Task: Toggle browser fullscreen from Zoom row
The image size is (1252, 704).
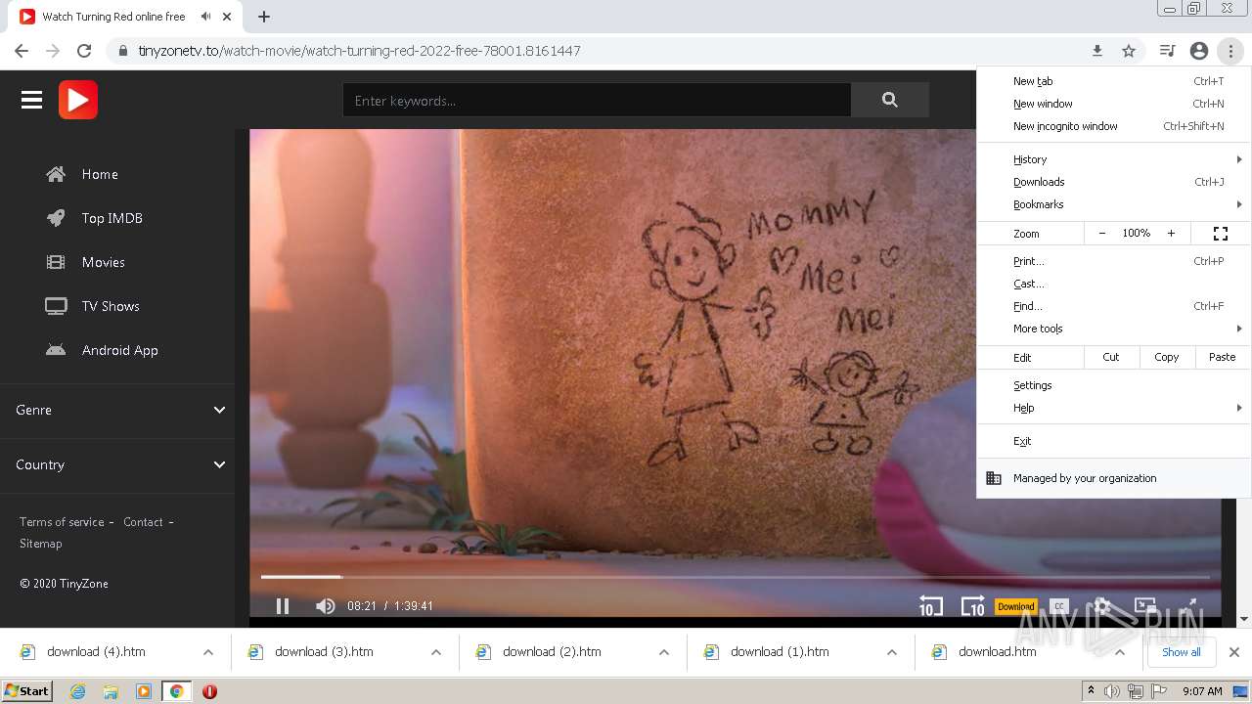Action: click(x=1221, y=234)
